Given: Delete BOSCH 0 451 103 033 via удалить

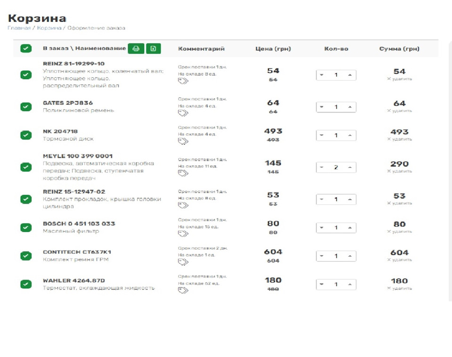Looking at the screenshot, I should [x=400, y=231].
